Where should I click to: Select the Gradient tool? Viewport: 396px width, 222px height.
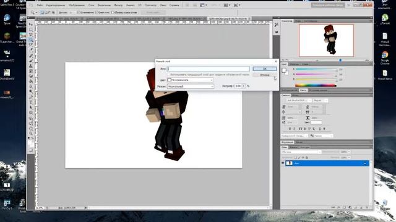click(31, 81)
